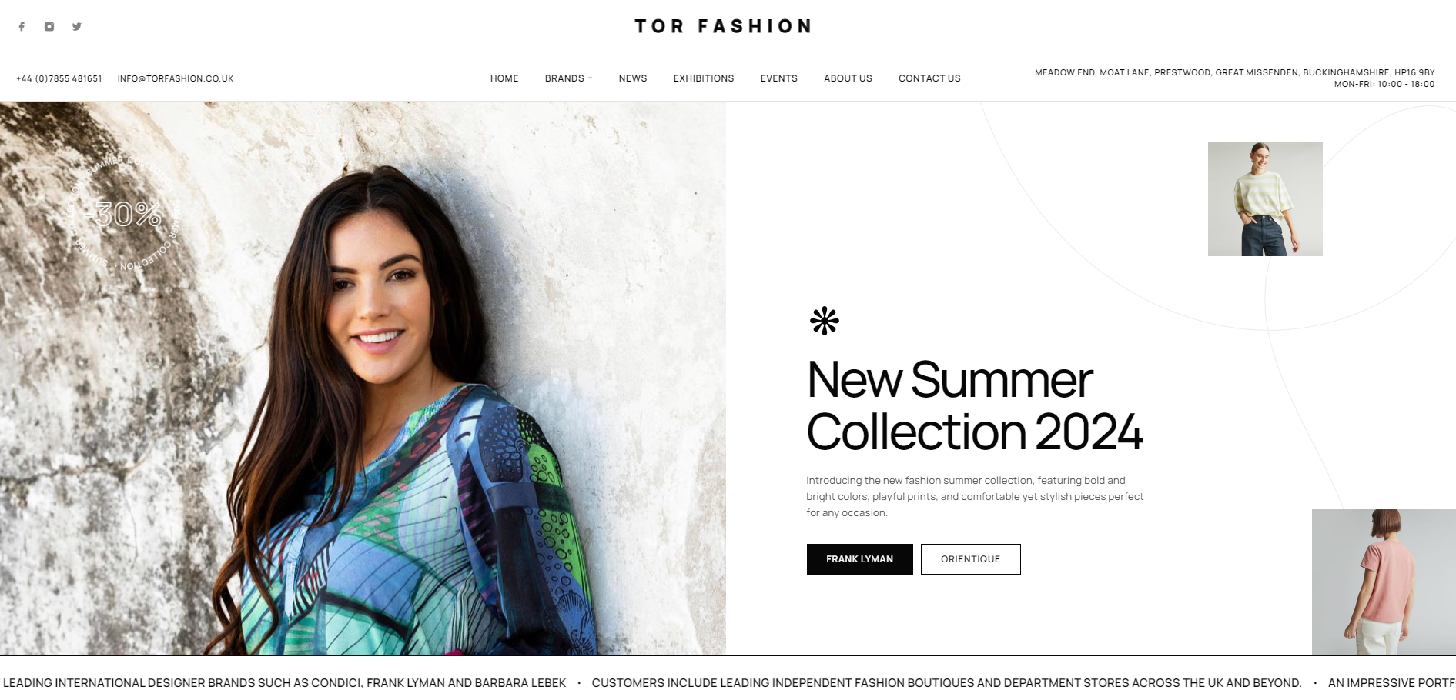This screenshot has height=700, width=1456.
Task: Open the Facebook social icon
Action: [x=22, y=26]
